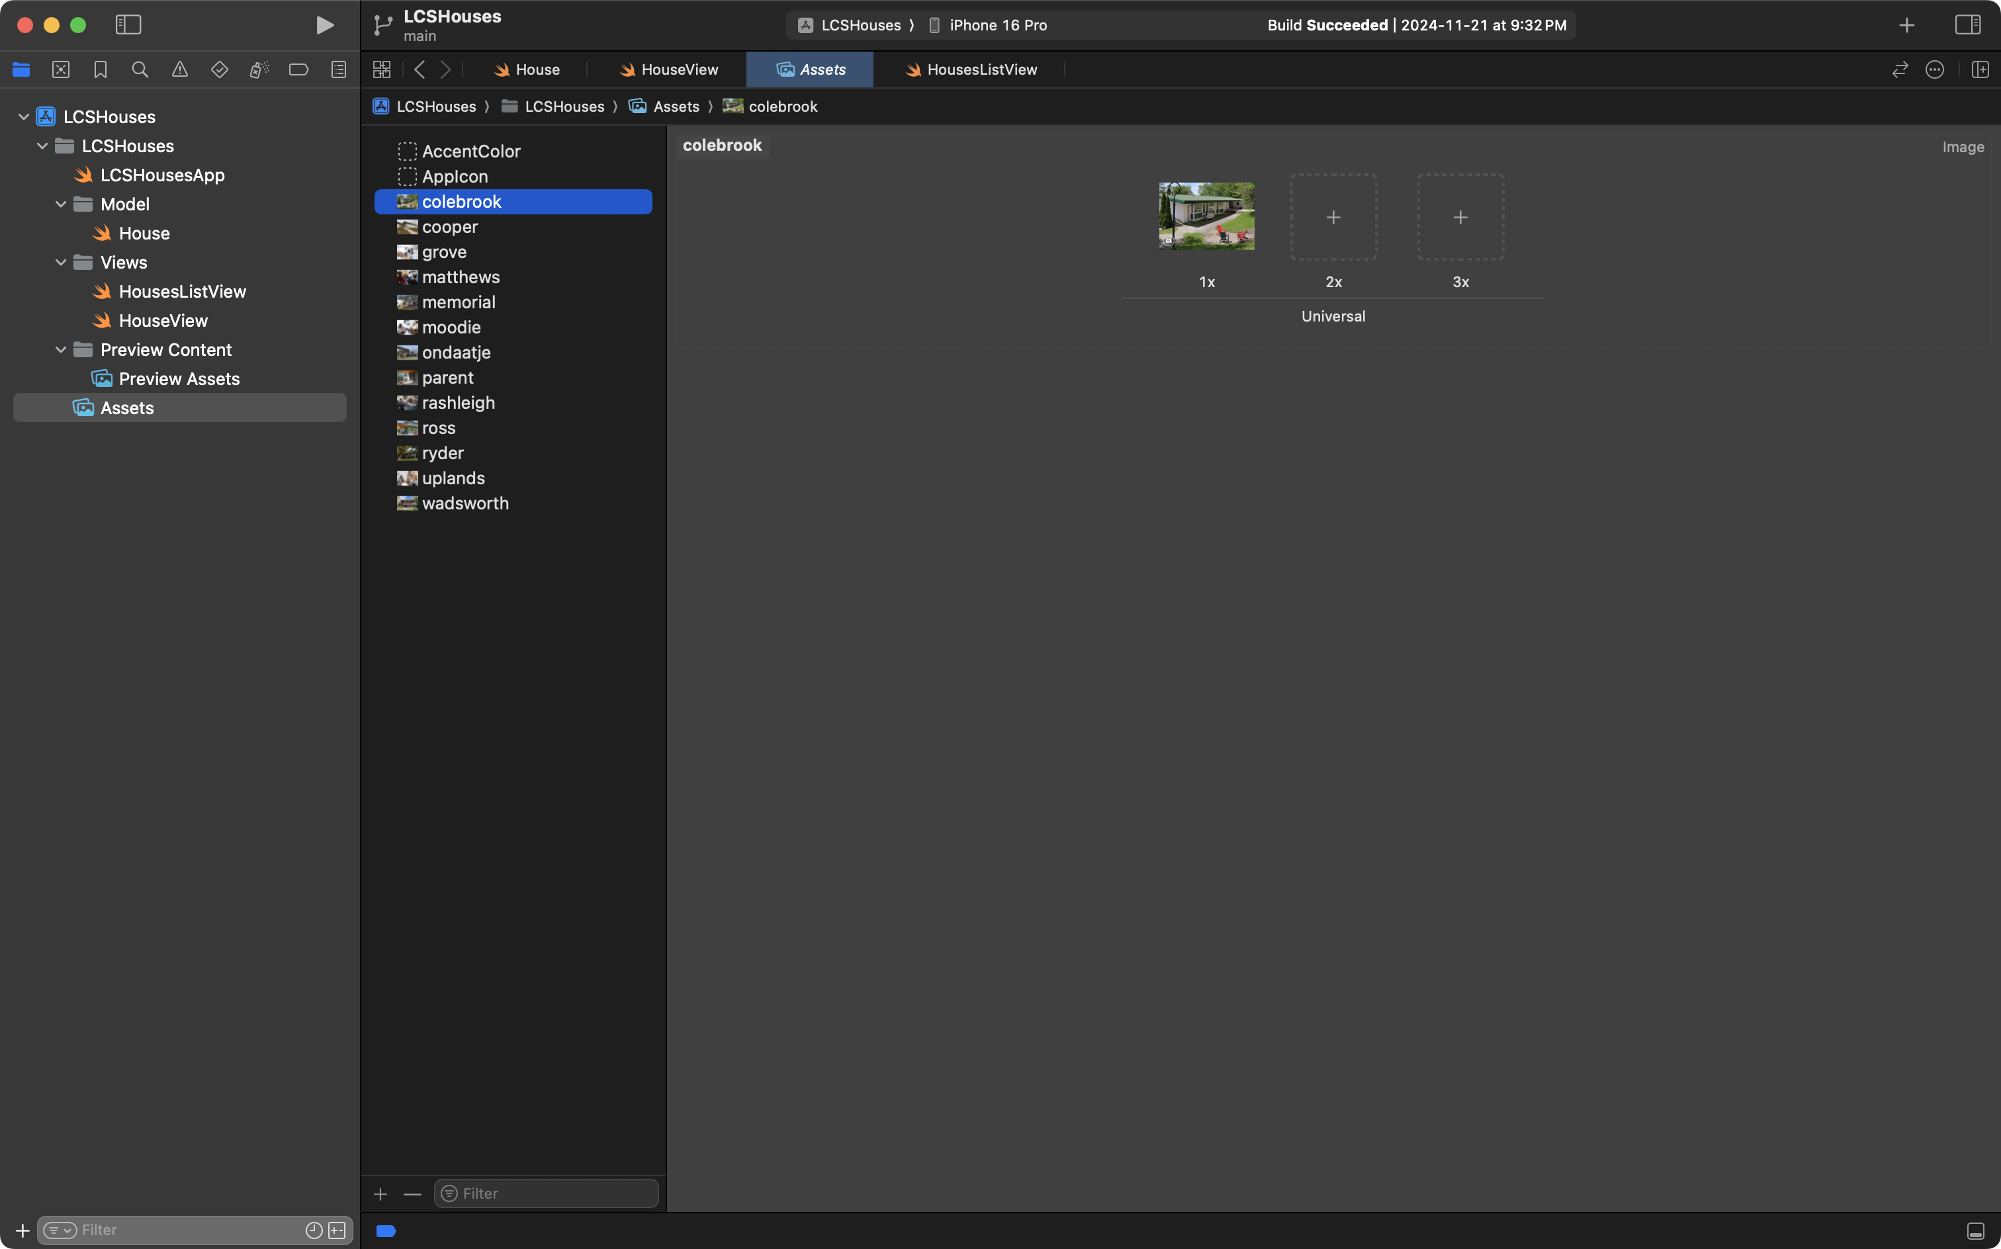Image resolution: width=2001 pixels, height=1249 pixels.
Task: Click the empty 2x image slot
Action: pos(1333,217)
